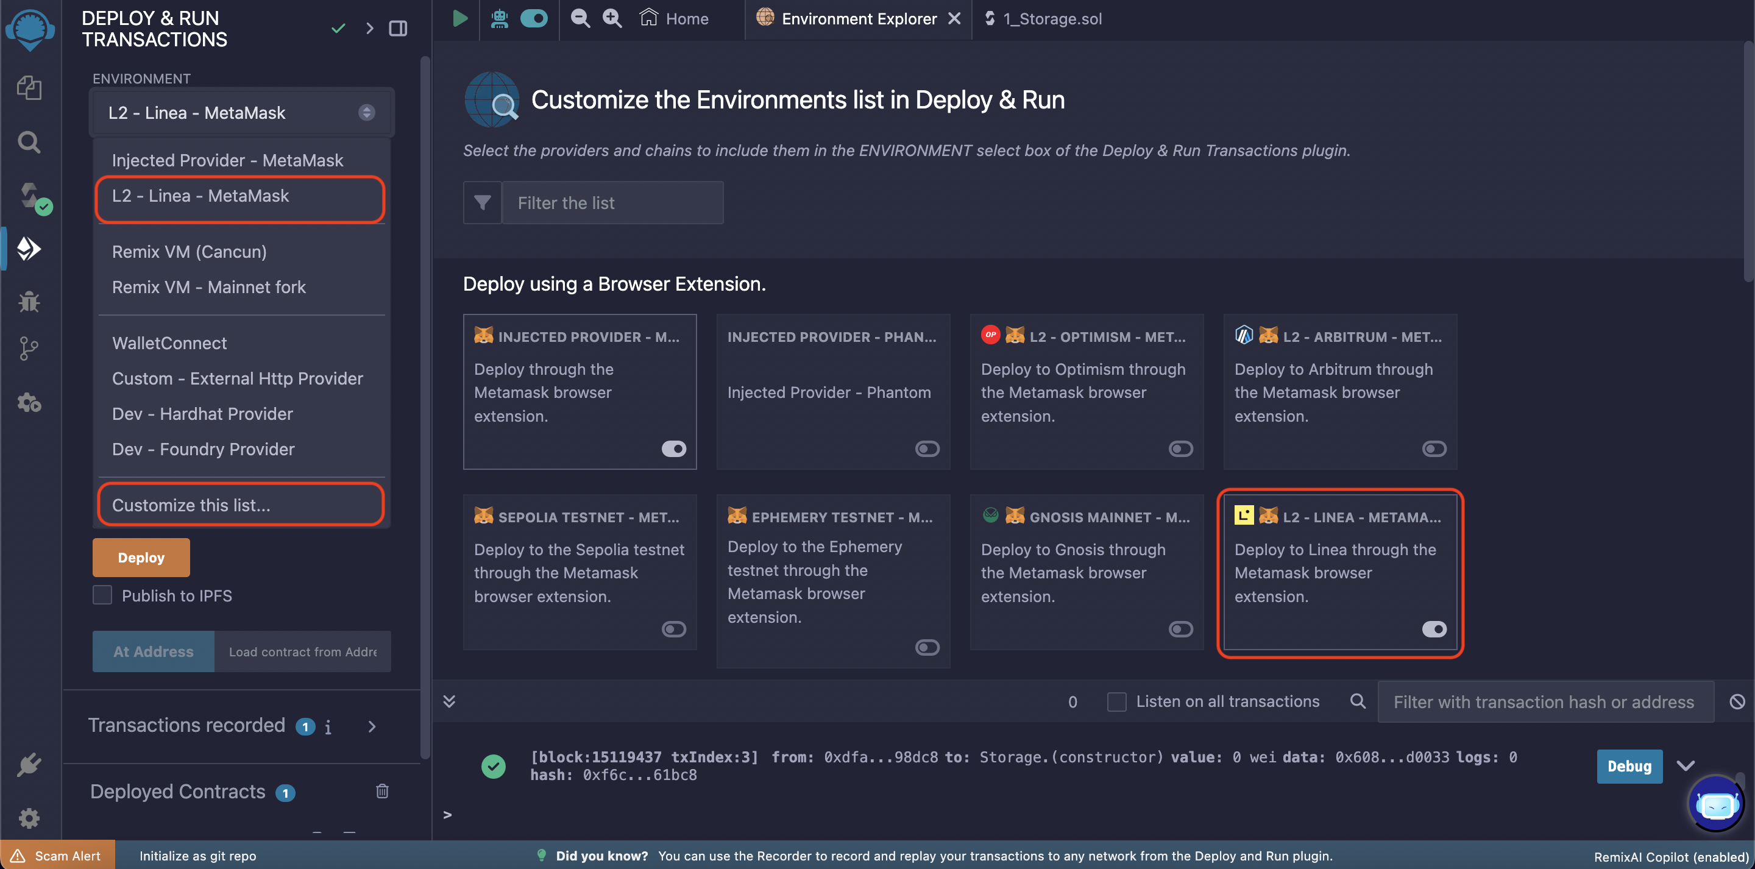Select the Solidity Compiler sidebar icon
Image resolution: width=1755 pixels, height=869 pixels.
29,196
